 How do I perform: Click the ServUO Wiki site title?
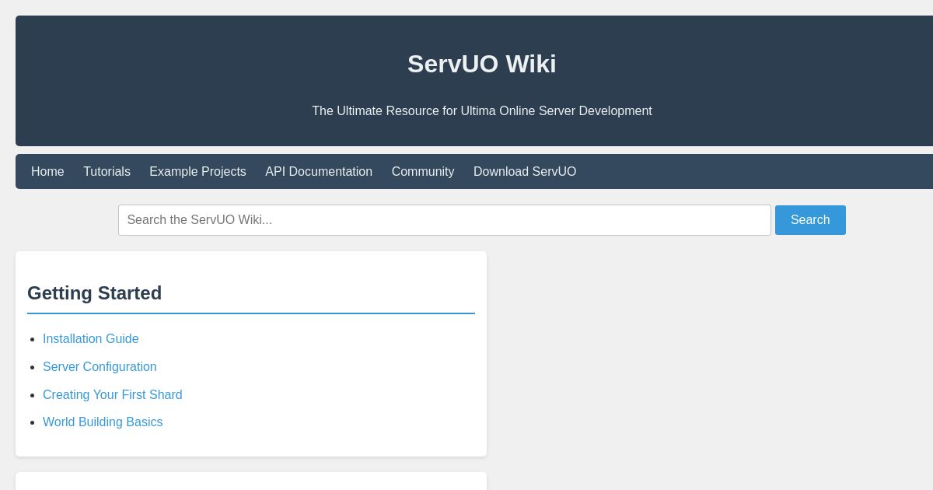[482, 64]
